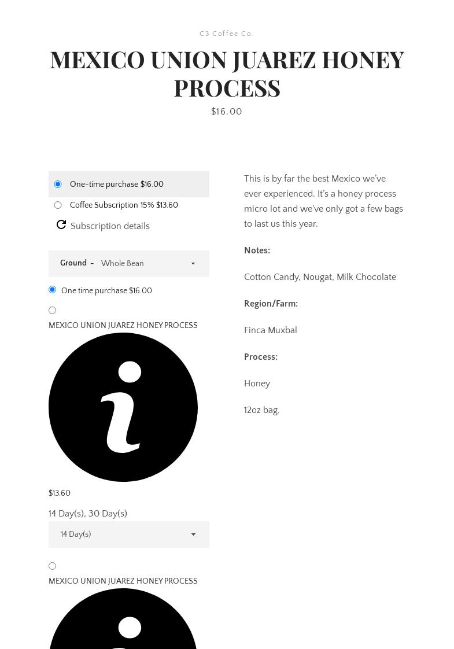Select the One time purchase radio below Ground
This screenshot has height=649, width=454.
[52, 290]
